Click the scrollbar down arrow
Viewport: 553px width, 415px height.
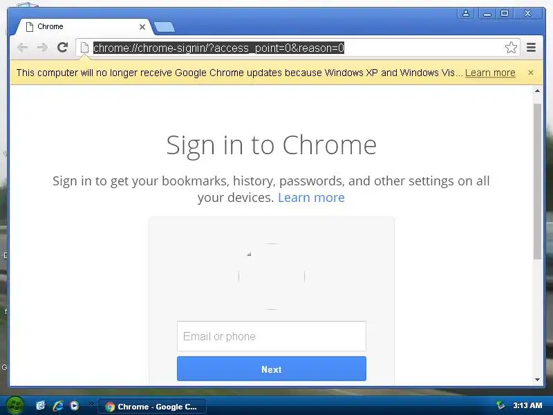(x=537, y=380)
